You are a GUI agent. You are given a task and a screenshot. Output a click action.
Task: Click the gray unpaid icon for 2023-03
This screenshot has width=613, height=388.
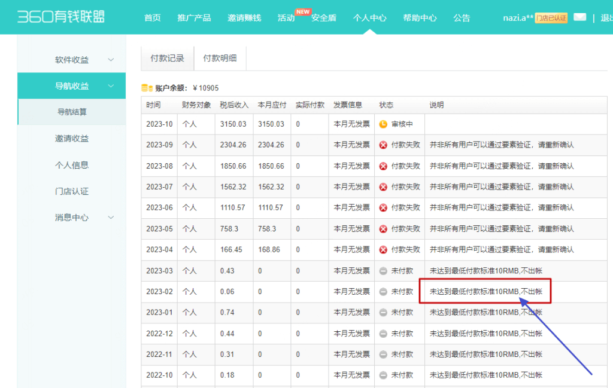383,271
